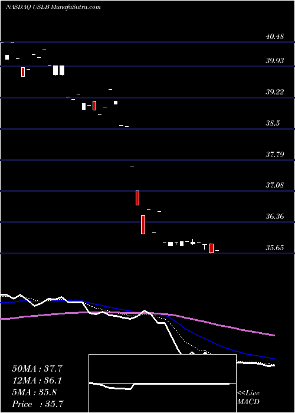Click inside the MACD inset panel

pos(162,383)
